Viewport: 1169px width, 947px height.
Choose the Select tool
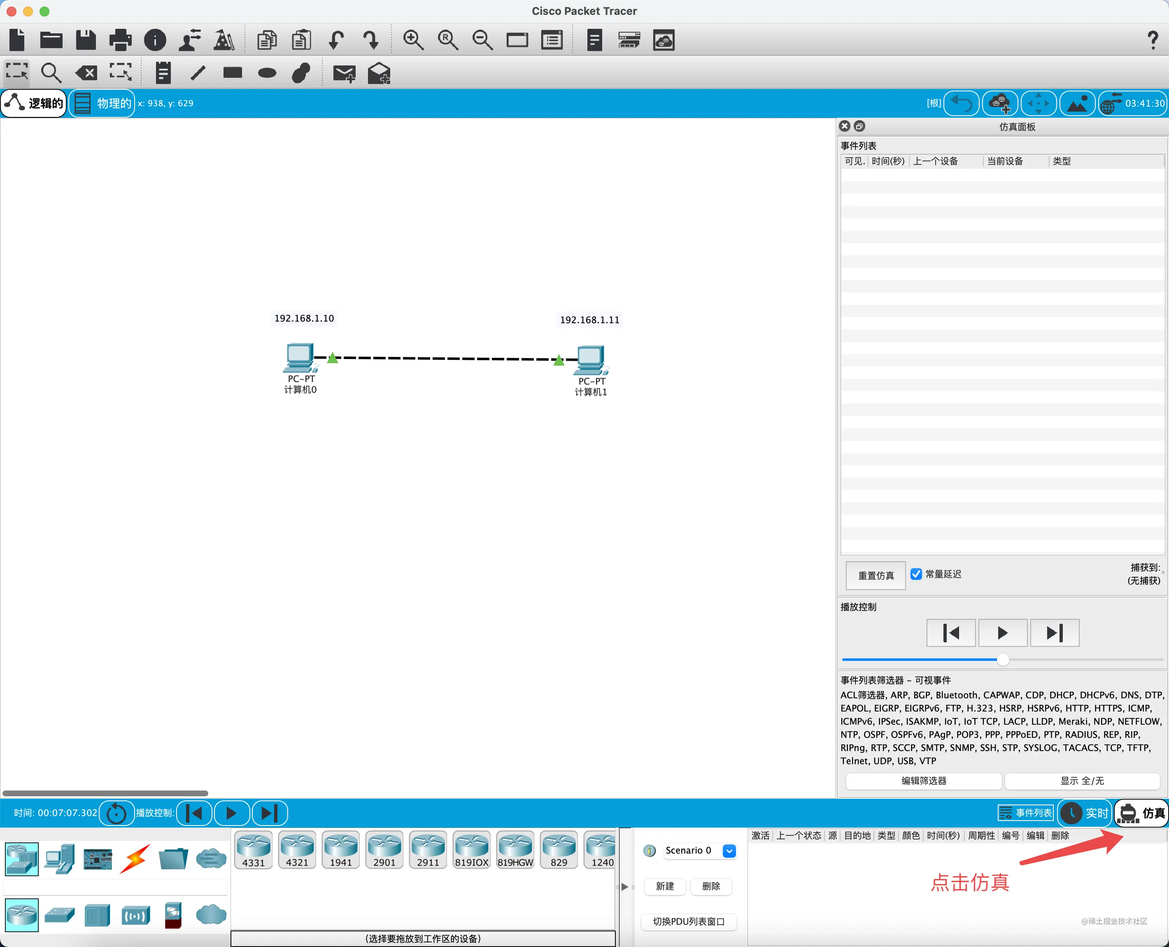click(17, 72)
